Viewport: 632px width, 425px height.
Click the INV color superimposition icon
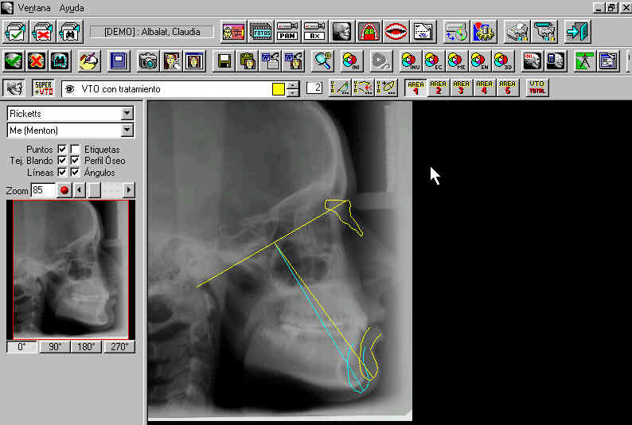410,60
